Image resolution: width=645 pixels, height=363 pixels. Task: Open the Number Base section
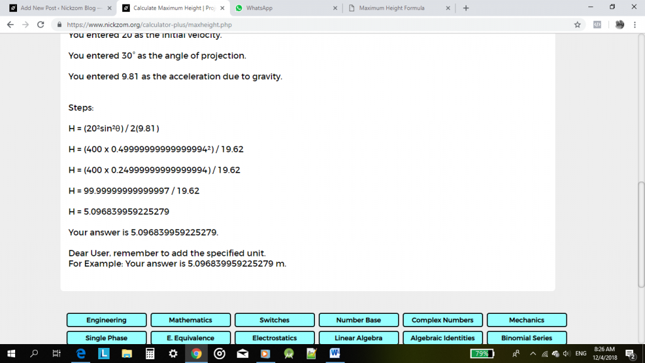pyautogui.click(x=358, y=320)
